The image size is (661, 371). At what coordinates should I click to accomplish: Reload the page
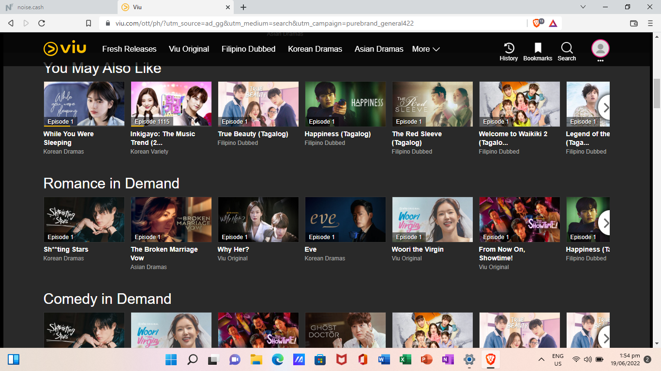42,23
